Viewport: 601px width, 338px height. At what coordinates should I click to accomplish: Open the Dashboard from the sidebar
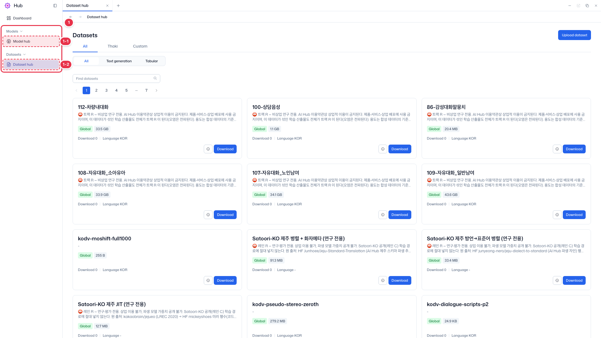point(31,18)
